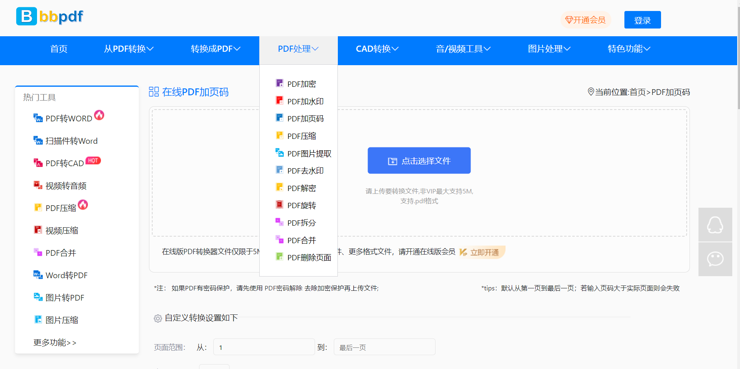The height and width of the screenshot is (369, 740).
Task: Expand the 音/视频工具 navigation menu
Action: pyautogui.click(x=463, y=49)
